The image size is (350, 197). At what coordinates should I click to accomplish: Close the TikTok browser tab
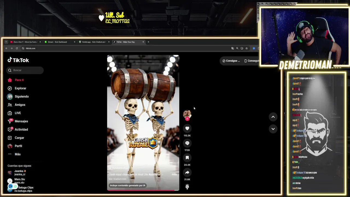pyautogui.click(x=143, y=42)
